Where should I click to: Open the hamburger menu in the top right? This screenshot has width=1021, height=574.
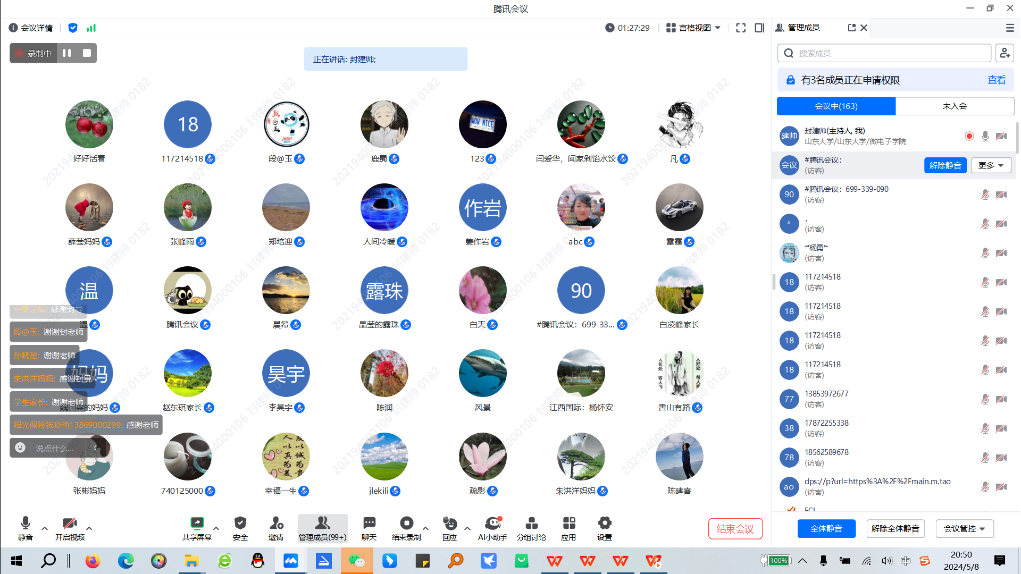1010,28
